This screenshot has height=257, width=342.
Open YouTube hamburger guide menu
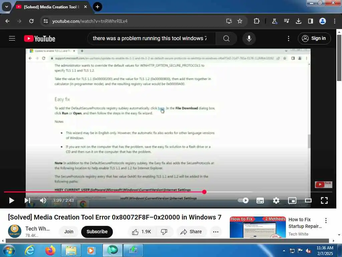click(x=12, y=38)
